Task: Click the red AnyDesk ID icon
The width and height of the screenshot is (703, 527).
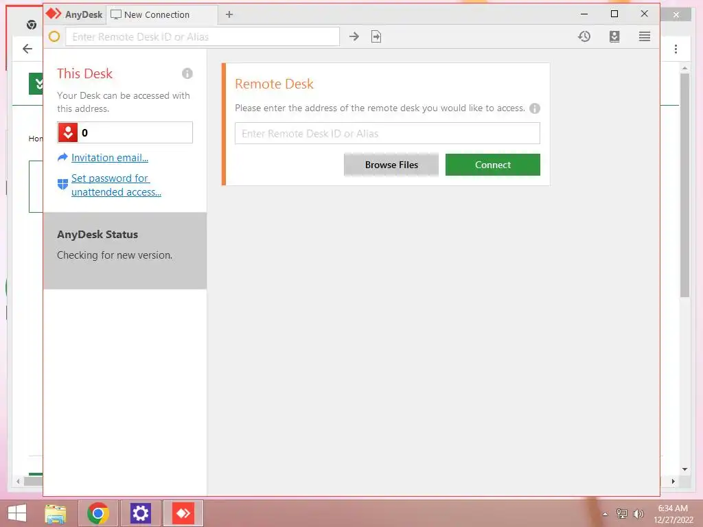Action: [x=68, y=132]
